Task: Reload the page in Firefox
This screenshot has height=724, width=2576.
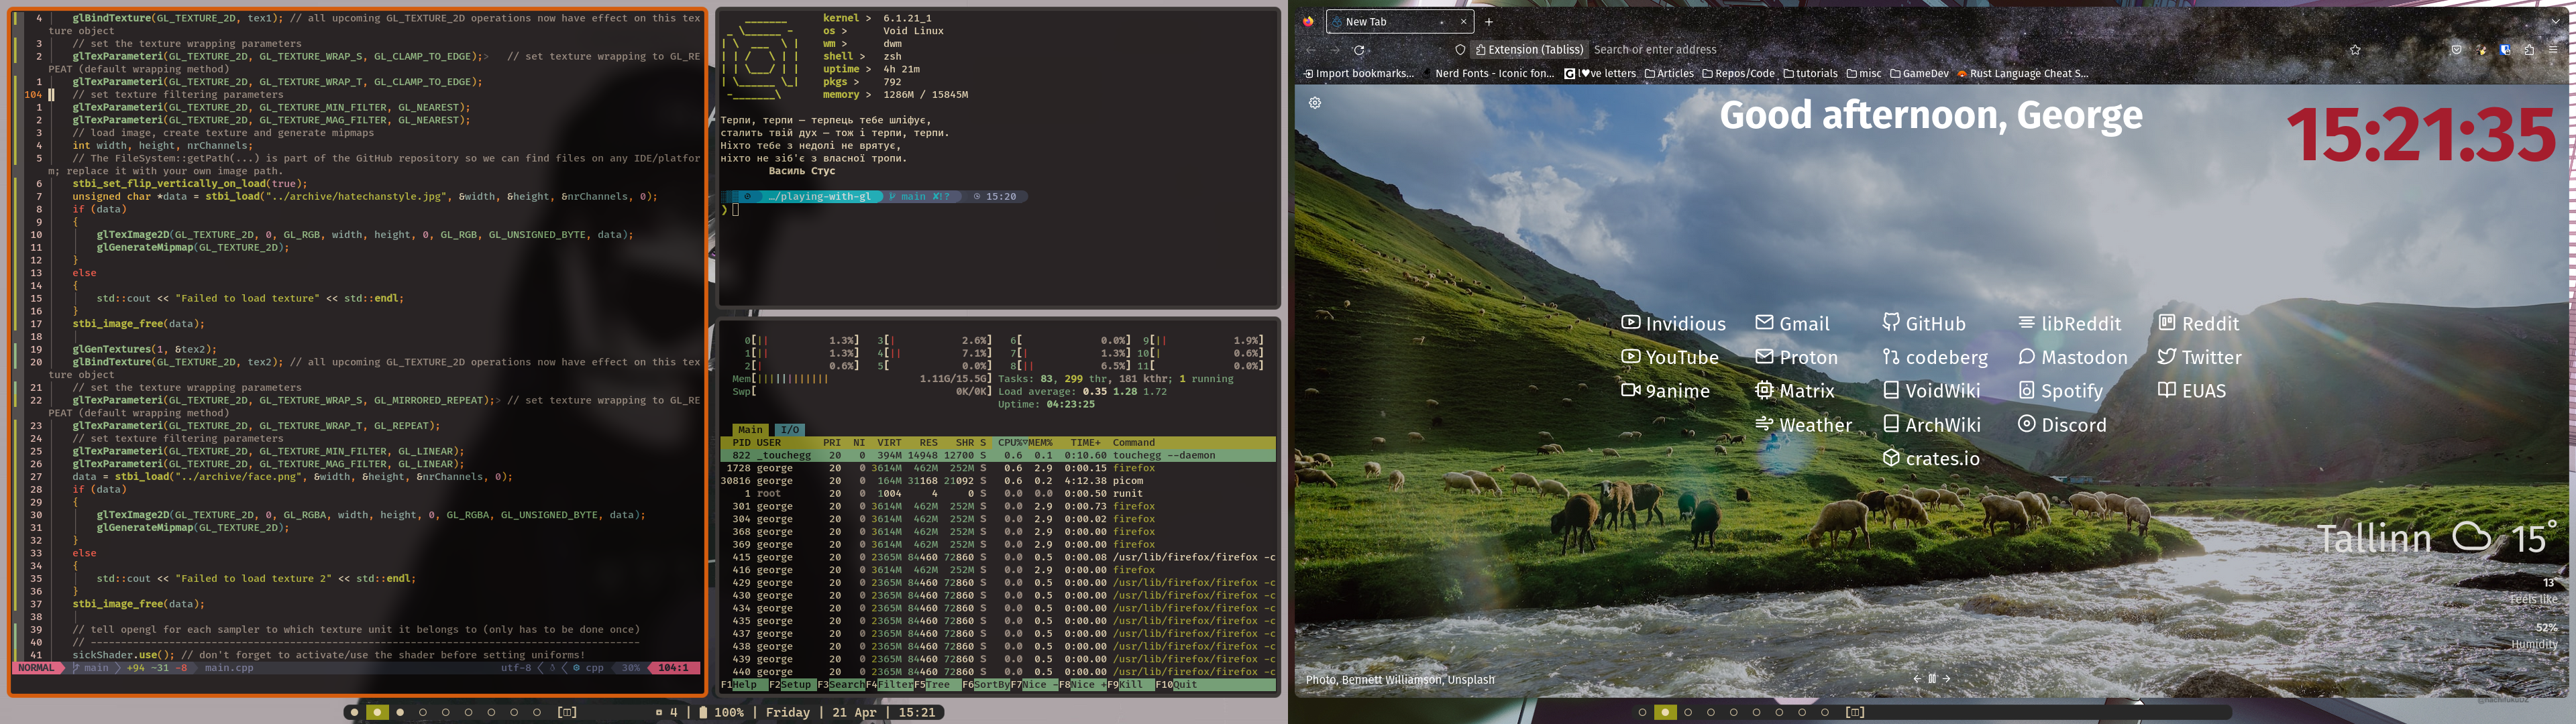Action: [x=1358, y=49]
